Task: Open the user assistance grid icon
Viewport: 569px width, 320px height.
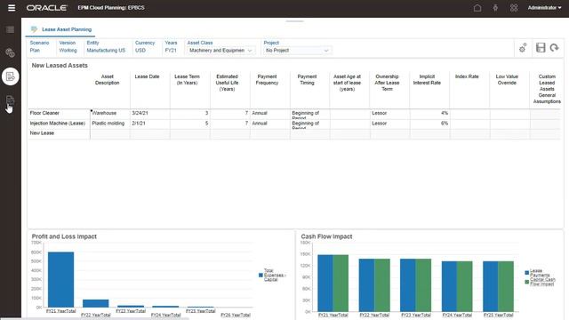Action: 514,8
